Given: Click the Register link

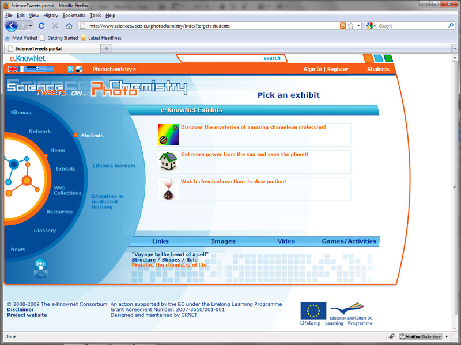Looking at the screenshot, I should coord(338,69).
